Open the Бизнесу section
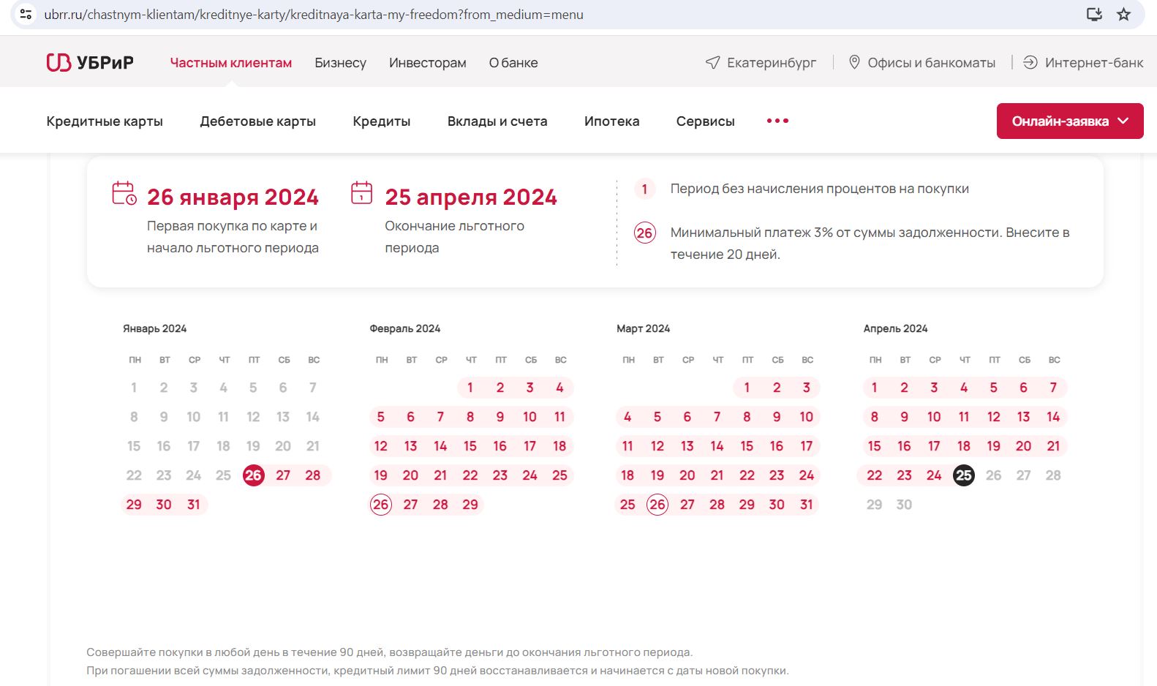This screenshot has height=686, width=1157. click(341, 63)
